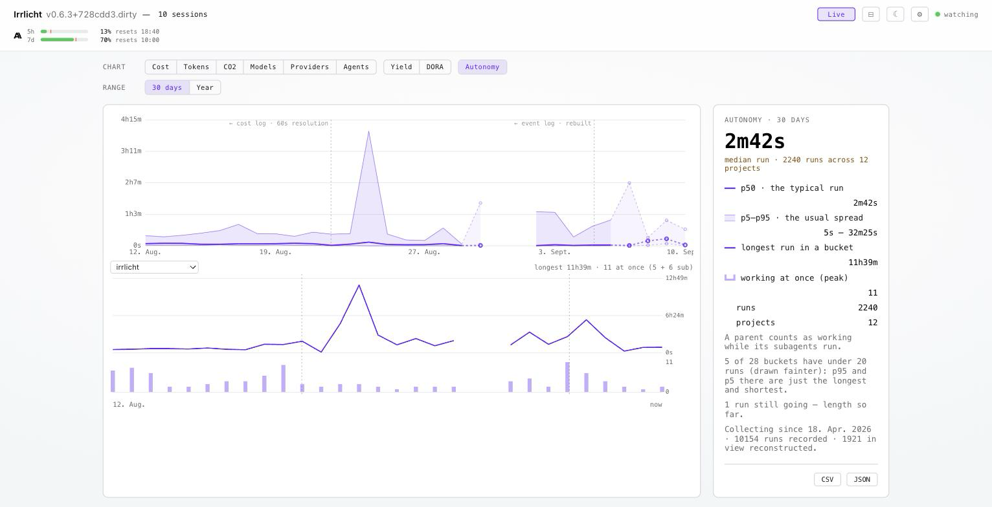This screenshot has width=992, height=507.
Task: Switch range to Year
Action: tap(205, 87)
